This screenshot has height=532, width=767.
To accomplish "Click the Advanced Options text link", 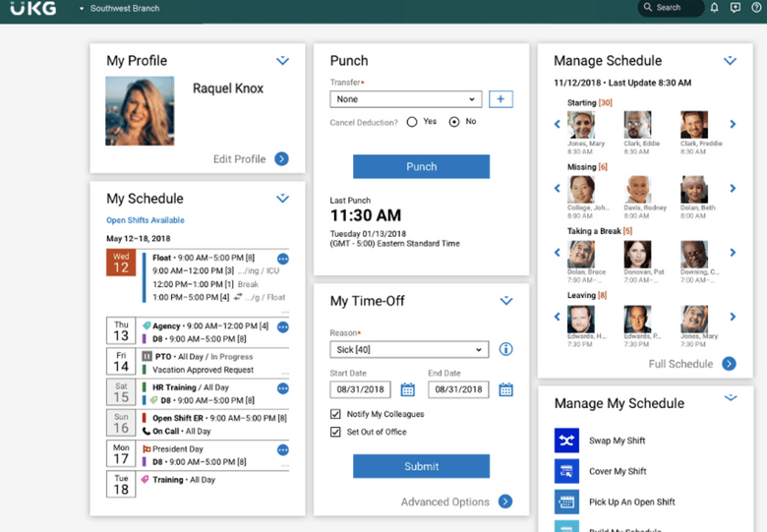I will [444, 502].
